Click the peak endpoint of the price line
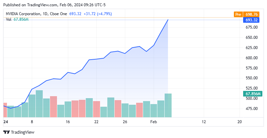 [168, 20]
